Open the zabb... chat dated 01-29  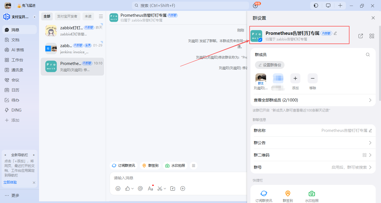(73, 49)
